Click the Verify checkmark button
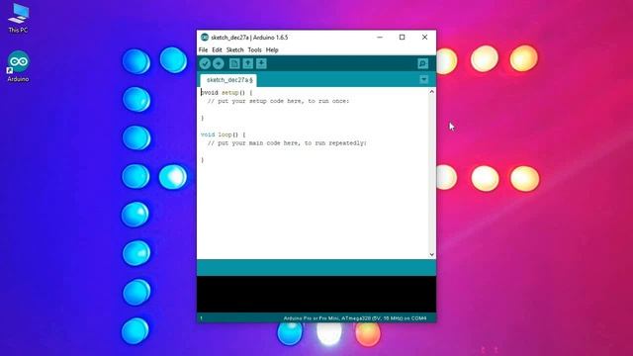The width and height of the screenshot is (633, 356). [x=205, y=63]
